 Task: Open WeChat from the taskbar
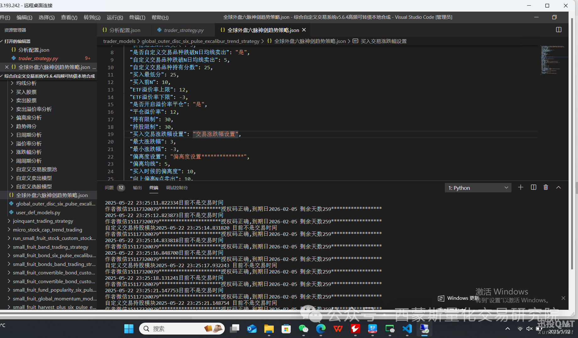[x=303, y=329]
